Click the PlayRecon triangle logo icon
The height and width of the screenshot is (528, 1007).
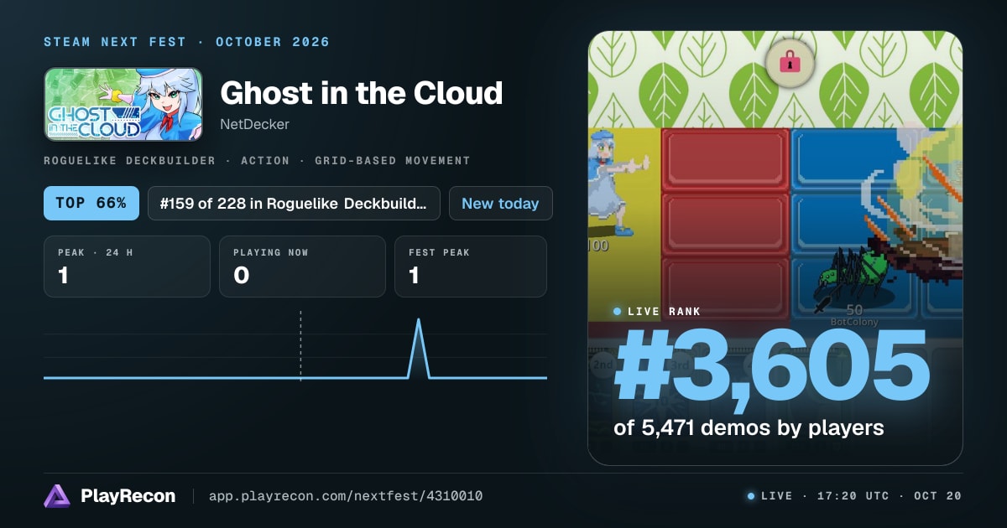coord(57,496)
